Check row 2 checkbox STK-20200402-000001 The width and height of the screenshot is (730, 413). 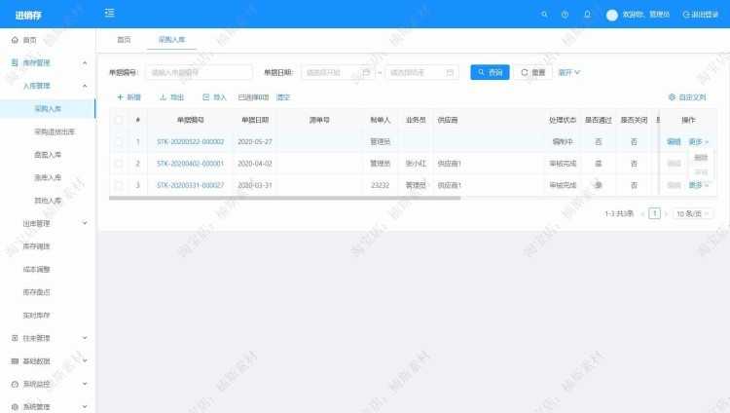[119, 163]
